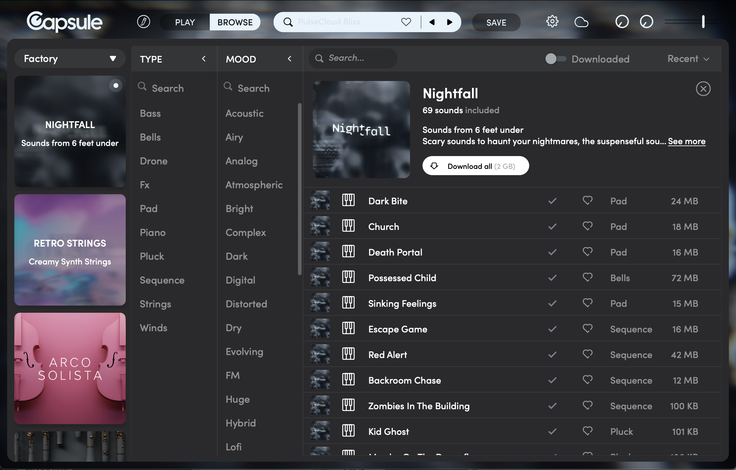736x470 pixels.
Task: Switch to the PLAY tab
Action: tap(185, 22)
